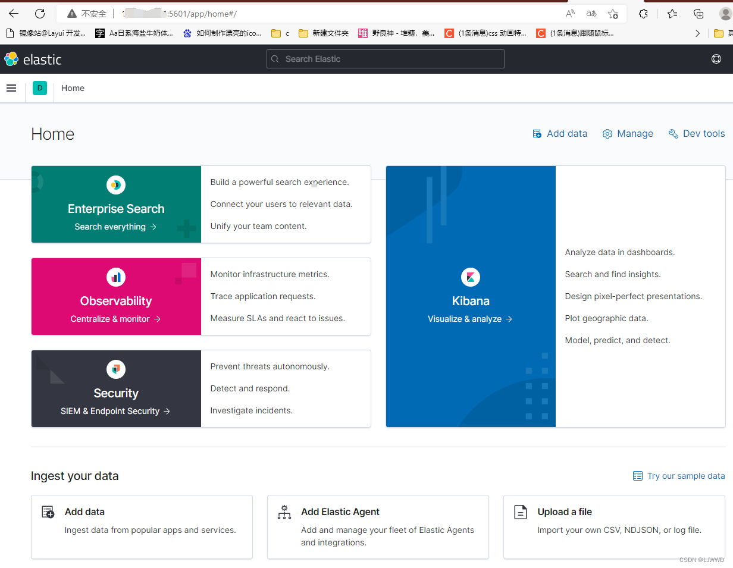Click the Security logo icon
Viewport: 733px width, 568px height.
coord(116,369)
